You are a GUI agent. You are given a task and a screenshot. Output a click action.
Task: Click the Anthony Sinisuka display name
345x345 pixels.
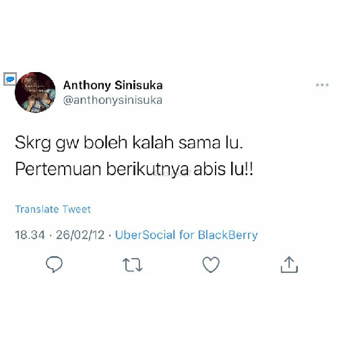pyautogui.click(x=113, y=86)
